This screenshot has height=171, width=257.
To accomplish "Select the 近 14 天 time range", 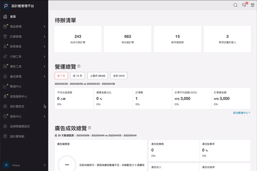I will tap(78, 76).
